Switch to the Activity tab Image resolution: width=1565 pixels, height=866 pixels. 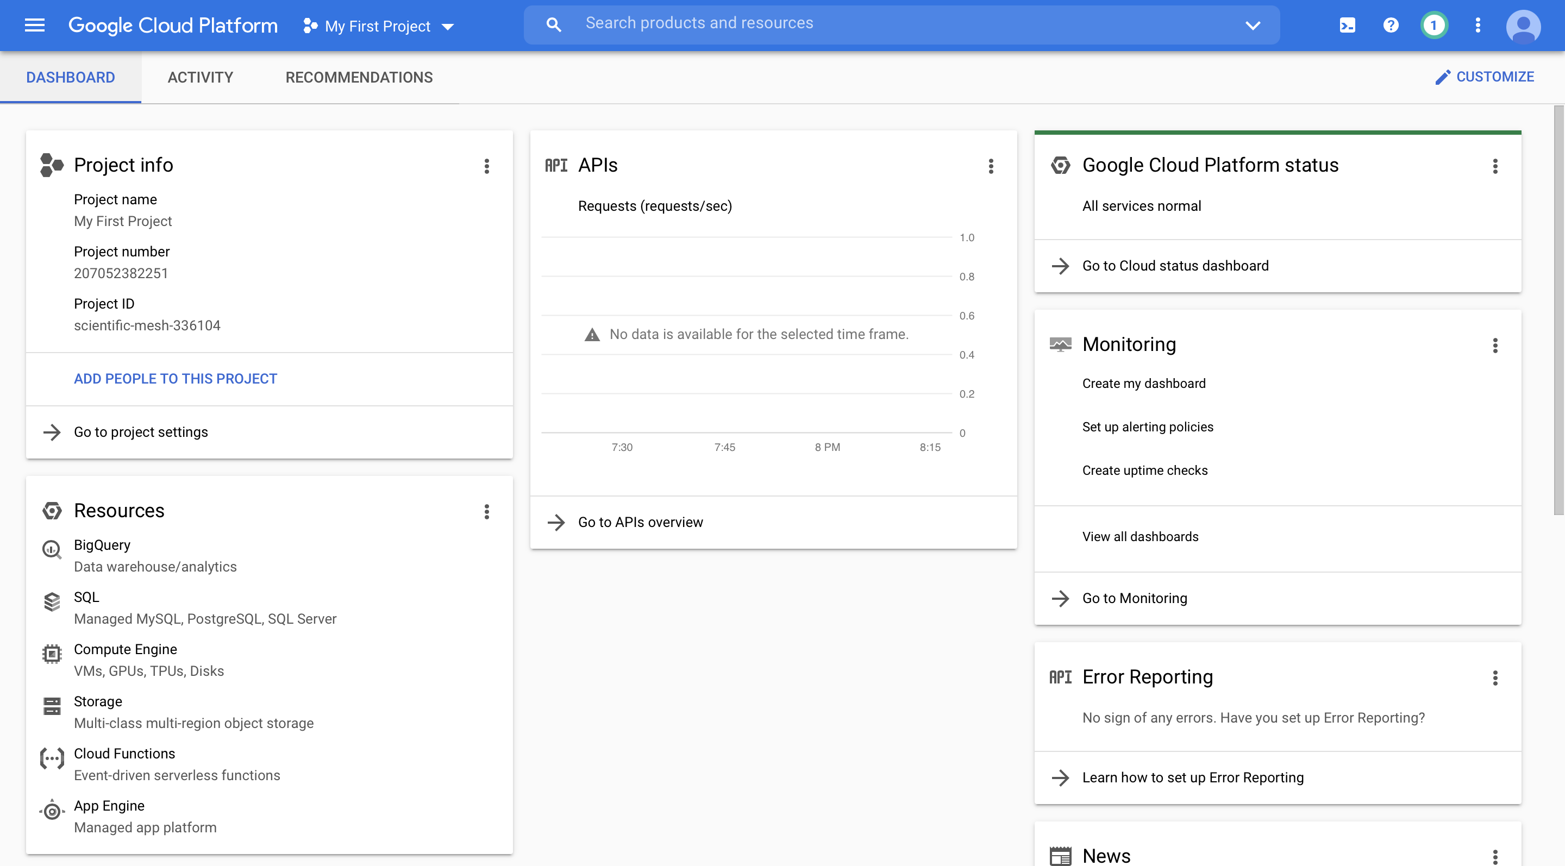tap(201, 77)
